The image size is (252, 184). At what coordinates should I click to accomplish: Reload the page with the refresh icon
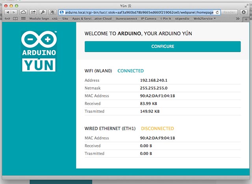coord(217,12)
